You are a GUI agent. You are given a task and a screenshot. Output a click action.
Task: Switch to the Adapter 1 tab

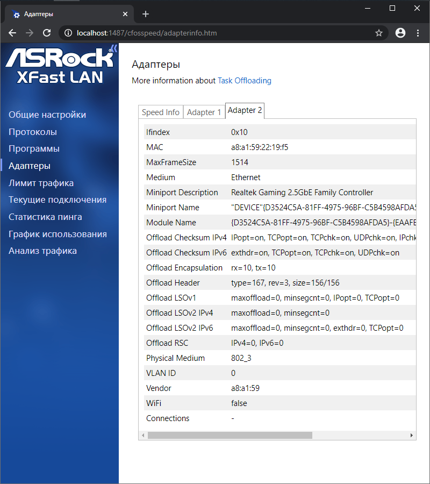204,112
